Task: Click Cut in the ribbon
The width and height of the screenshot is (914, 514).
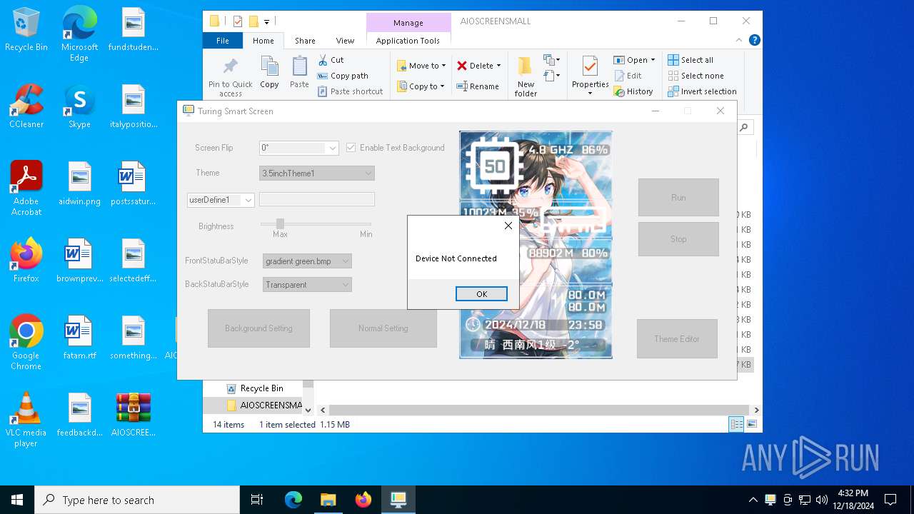Action: (x=331, y=60)
